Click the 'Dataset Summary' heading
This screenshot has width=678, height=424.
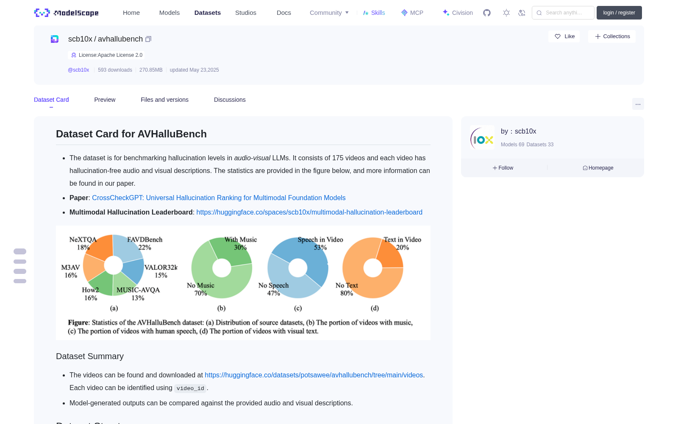click(90, 357)
